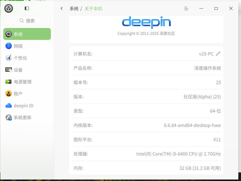Screen dimensions: 241x181
Task: Click the 内存 label
Action: 79,168
